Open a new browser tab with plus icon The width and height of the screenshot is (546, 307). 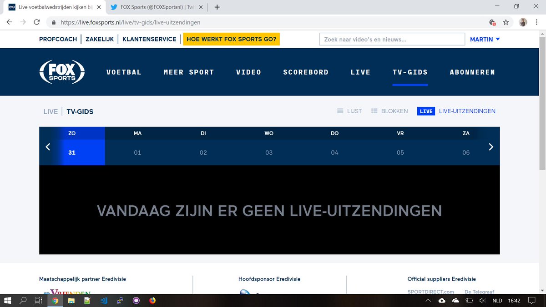217,7
